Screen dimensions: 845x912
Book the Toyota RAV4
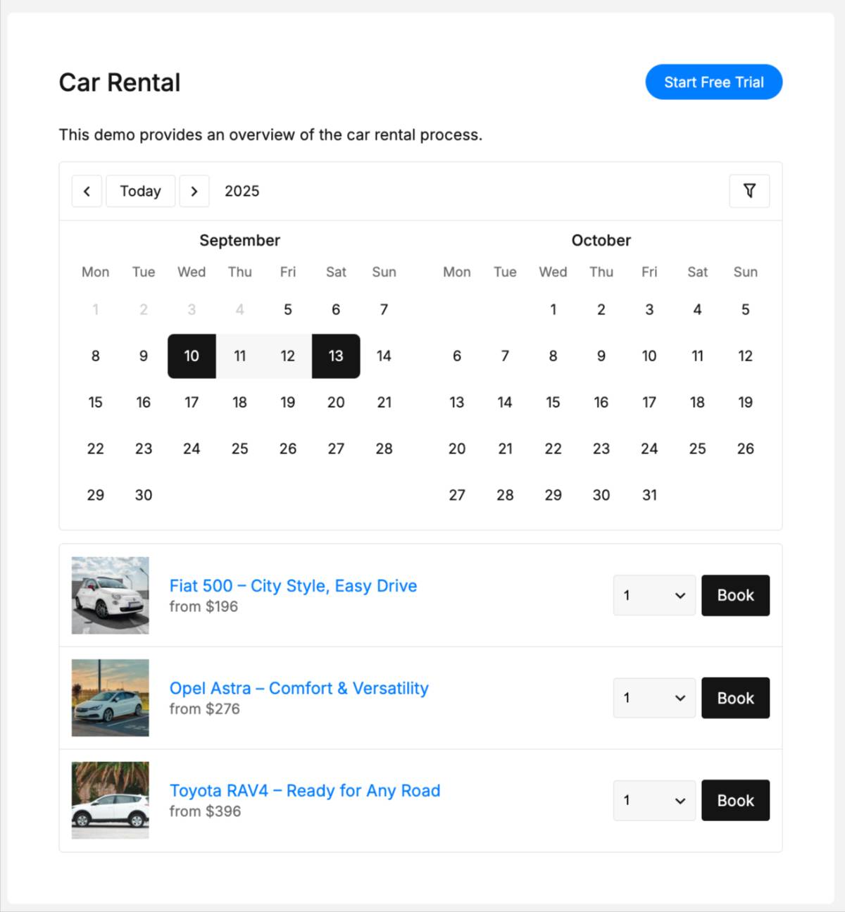point(735,800)
